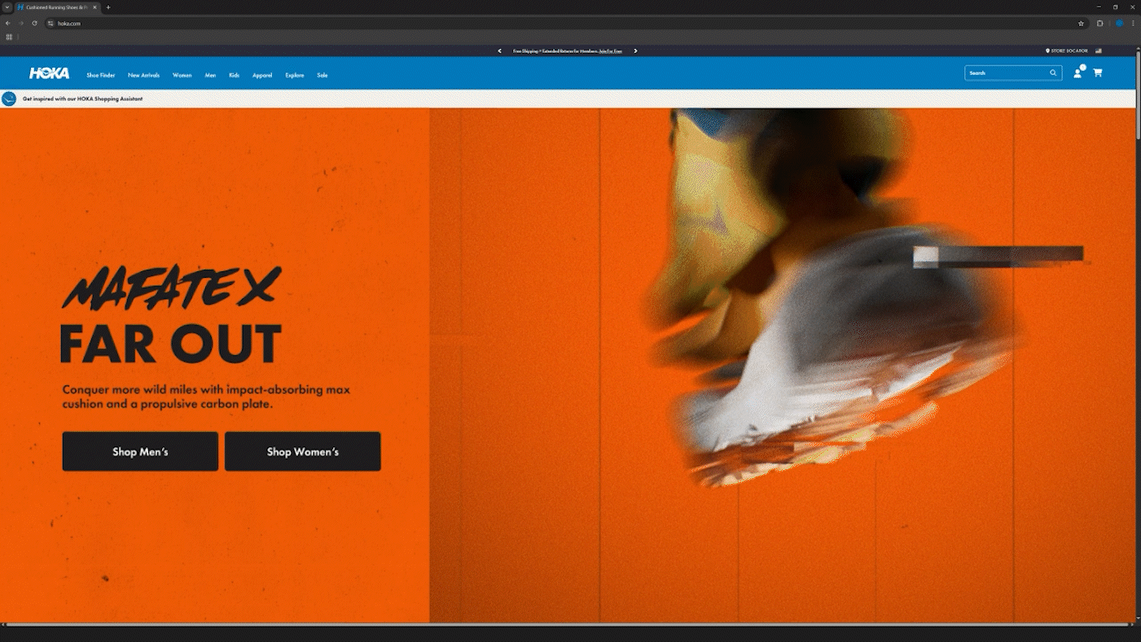
Task: Open Women navigation menu
Action: (x=182, y=75)
